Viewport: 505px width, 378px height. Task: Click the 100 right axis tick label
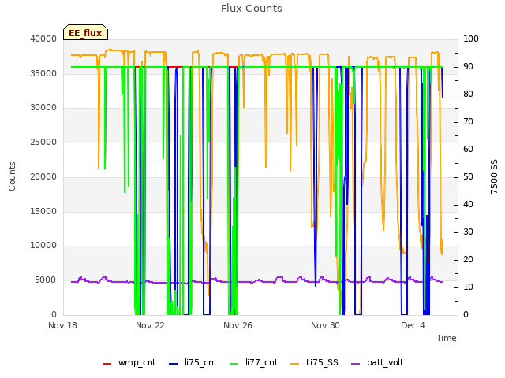pyautogui.click(x=471, y=39)
